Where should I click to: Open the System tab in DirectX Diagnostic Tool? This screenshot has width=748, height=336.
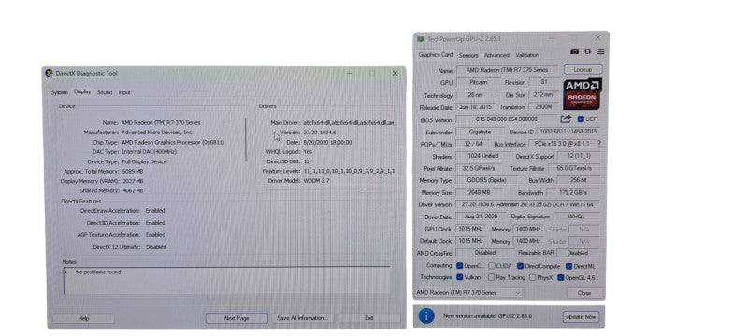pos(60,92)
